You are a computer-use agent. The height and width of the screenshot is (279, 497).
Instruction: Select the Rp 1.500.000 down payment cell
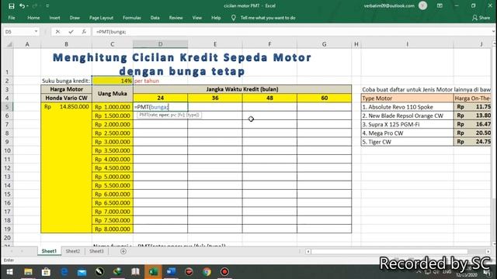pos(113,115)
